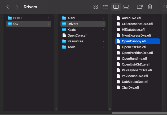Expand the OC folder chevron
This screenshot has height=115, width=167.
(x=49, y=24)
